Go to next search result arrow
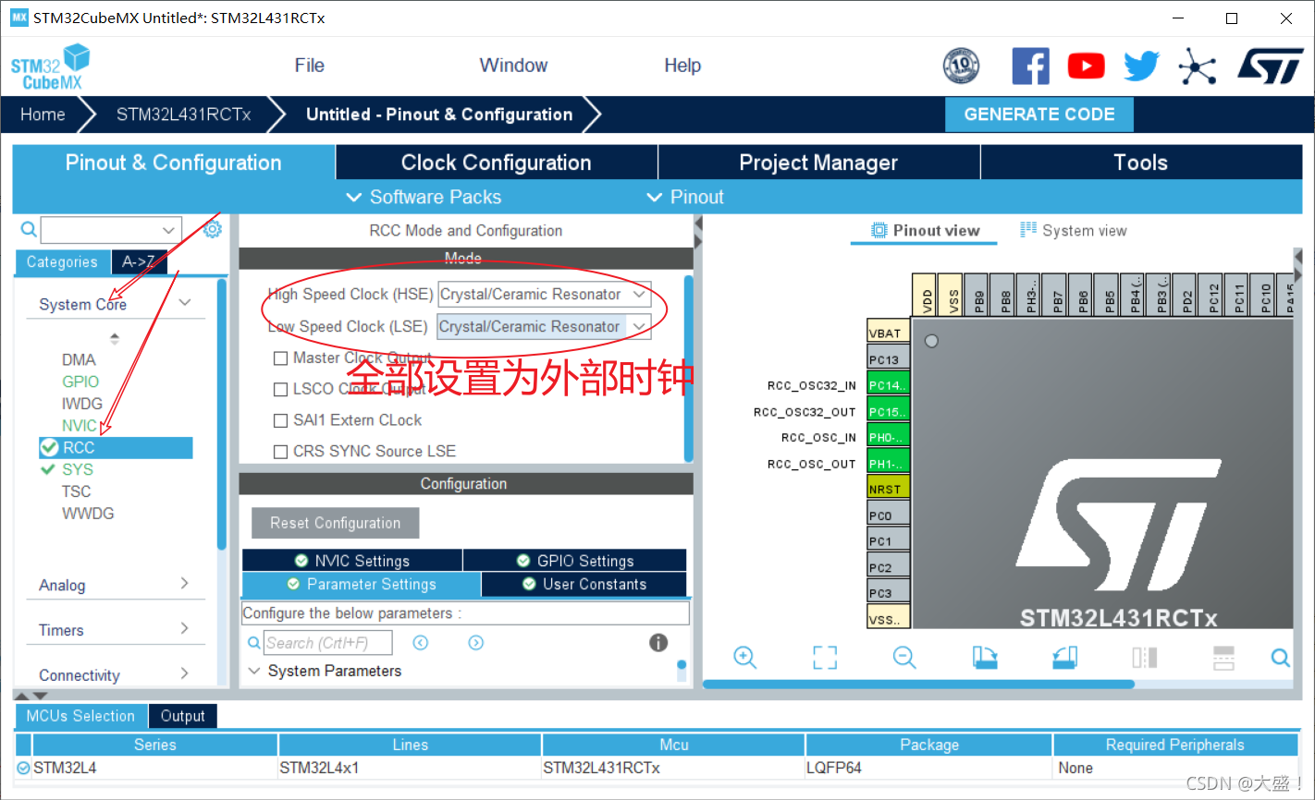Viewport: 1315px width, 800px height. coord(476,643)
